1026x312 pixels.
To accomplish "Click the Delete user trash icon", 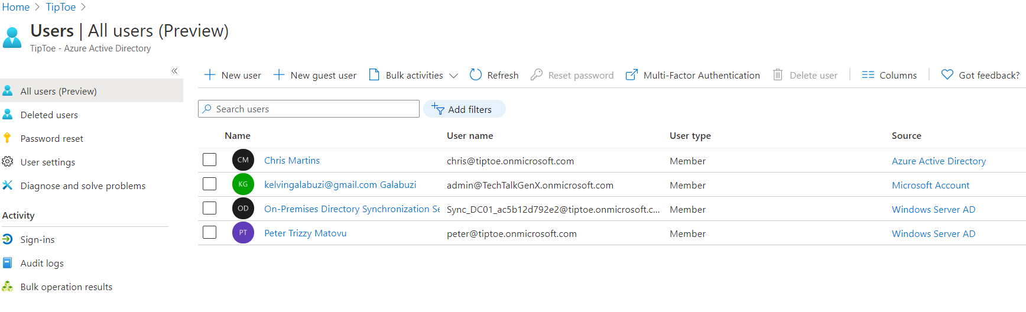I will coord(778,74).
